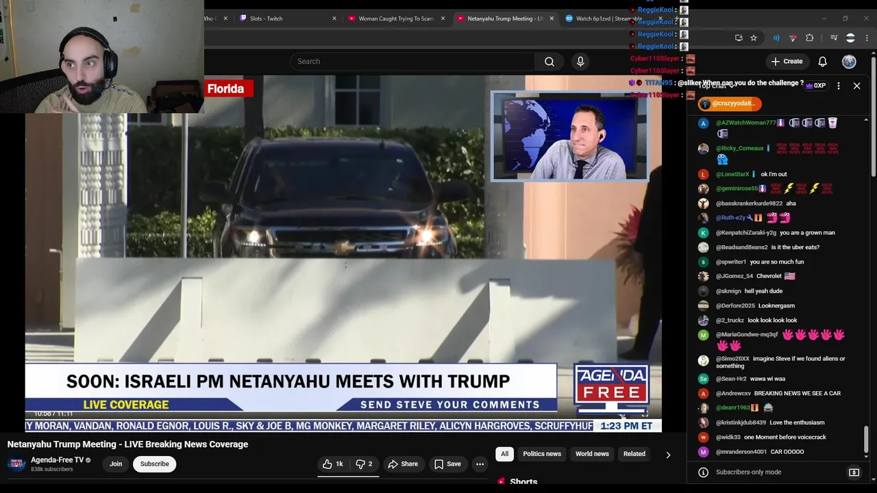
Task: Click the pinned @crazyyoda8 chat chip
Action: point(730,104)
